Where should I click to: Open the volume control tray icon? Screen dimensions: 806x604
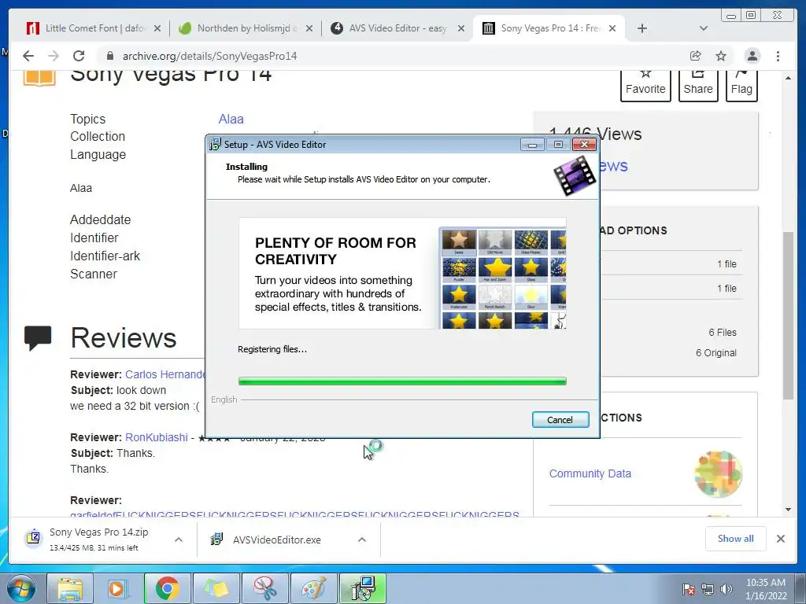(727, 589)
